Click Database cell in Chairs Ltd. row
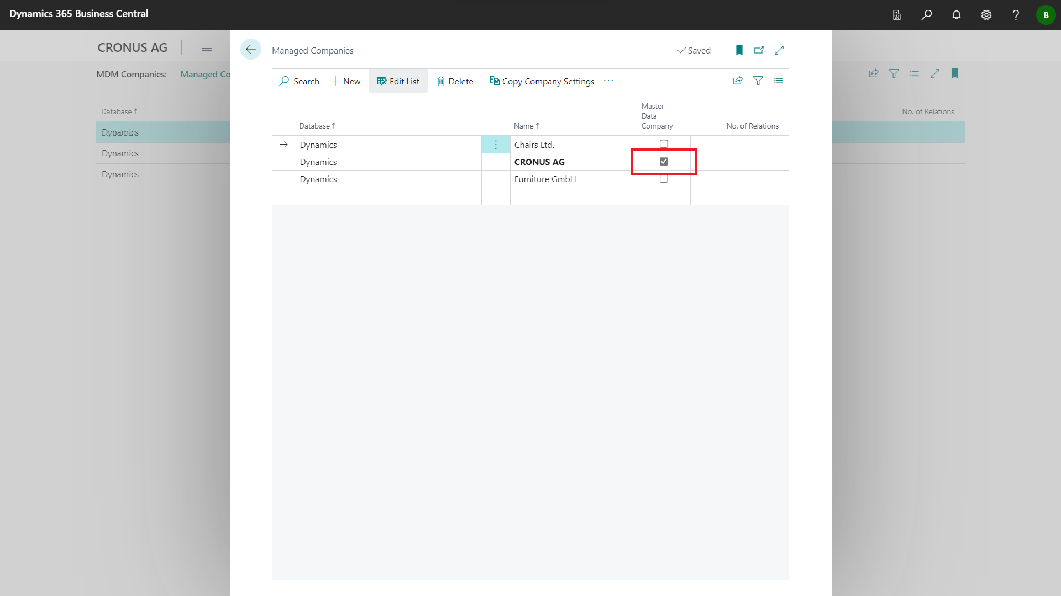 [388, 145]
